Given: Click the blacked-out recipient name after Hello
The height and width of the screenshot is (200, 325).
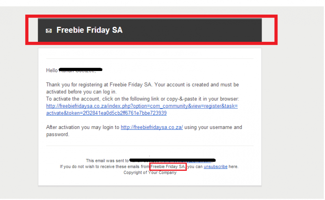Looking at the screenshot, I should (80, 70).
